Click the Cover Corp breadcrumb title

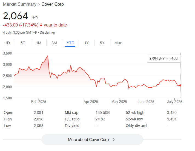(x=53, y=4)
